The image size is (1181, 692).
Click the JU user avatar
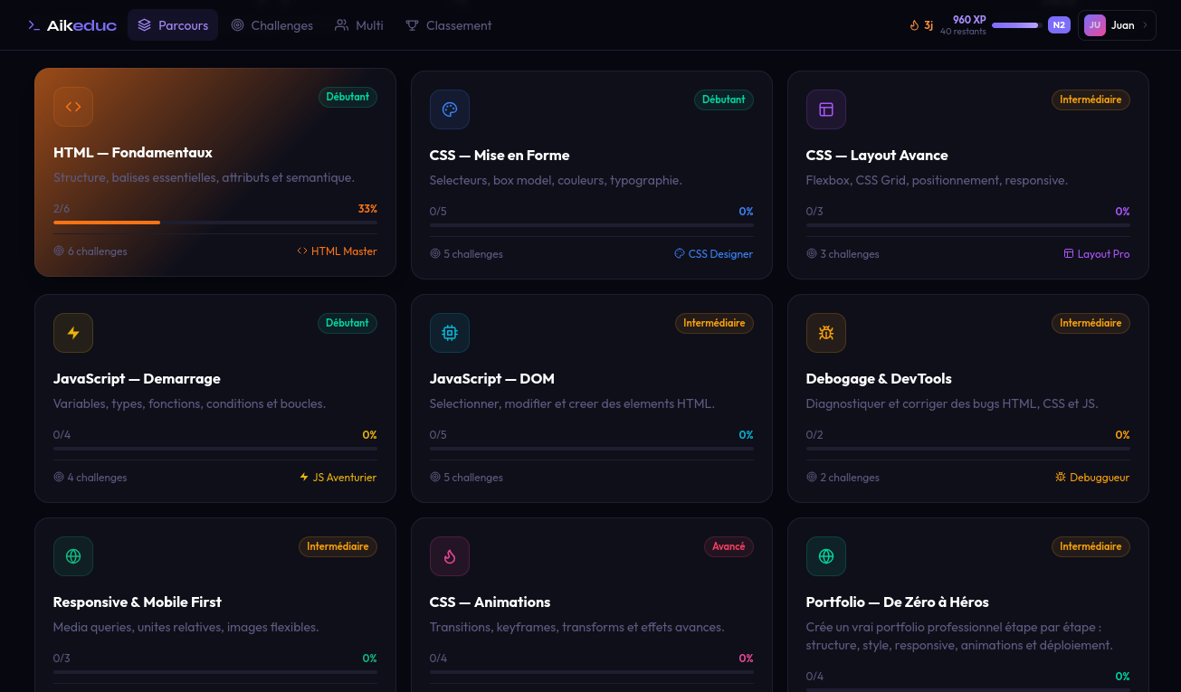[x=1095, y=25]
